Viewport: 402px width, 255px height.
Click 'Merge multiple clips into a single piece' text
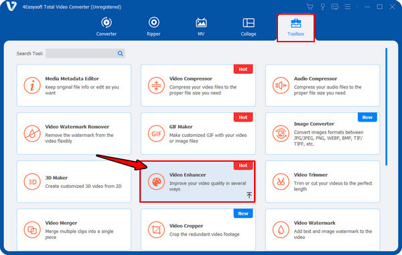coord(79,234)
